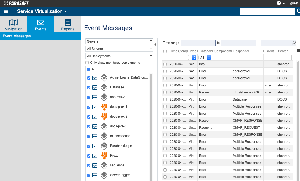Click virtual asset icon for multiresponse
The width and height of the screenshot is (300, 181).
(104, 136)
